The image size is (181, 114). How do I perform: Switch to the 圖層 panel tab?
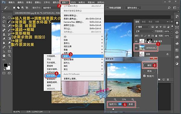pyautogui.click(x=137, y=22)
